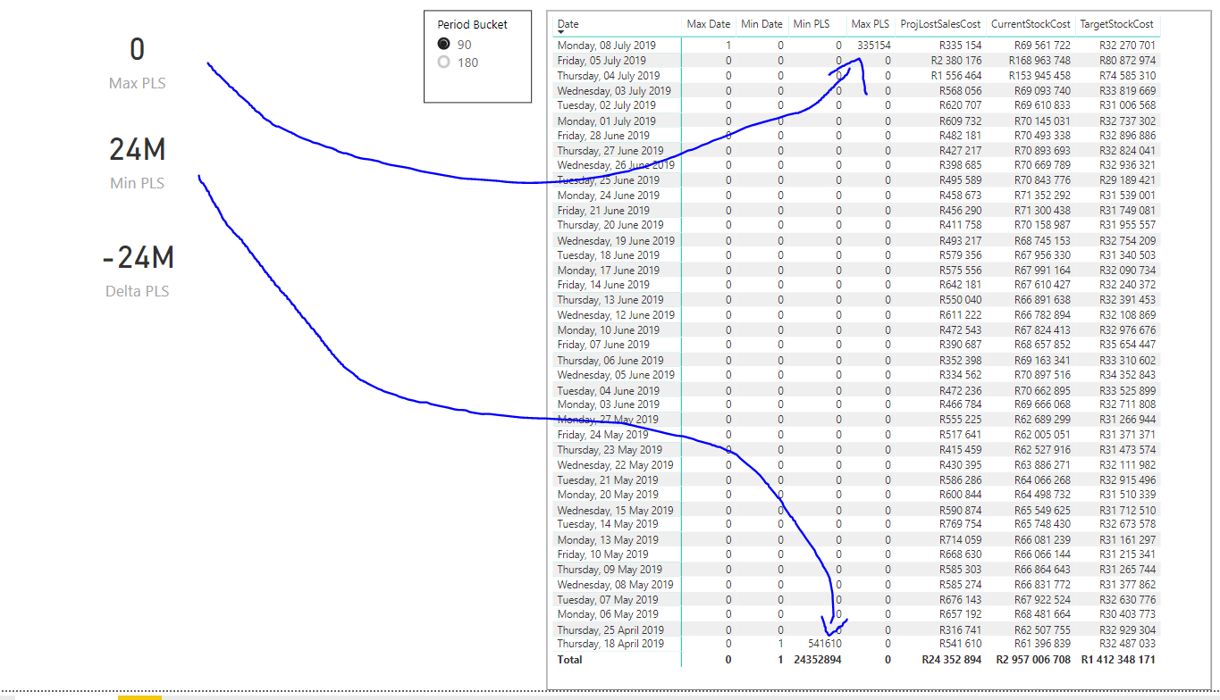The height and width of the screenshot is (700, 1220).
Task: Select the Friday, 28 June 2019 row
Action: tap(856, 136)
